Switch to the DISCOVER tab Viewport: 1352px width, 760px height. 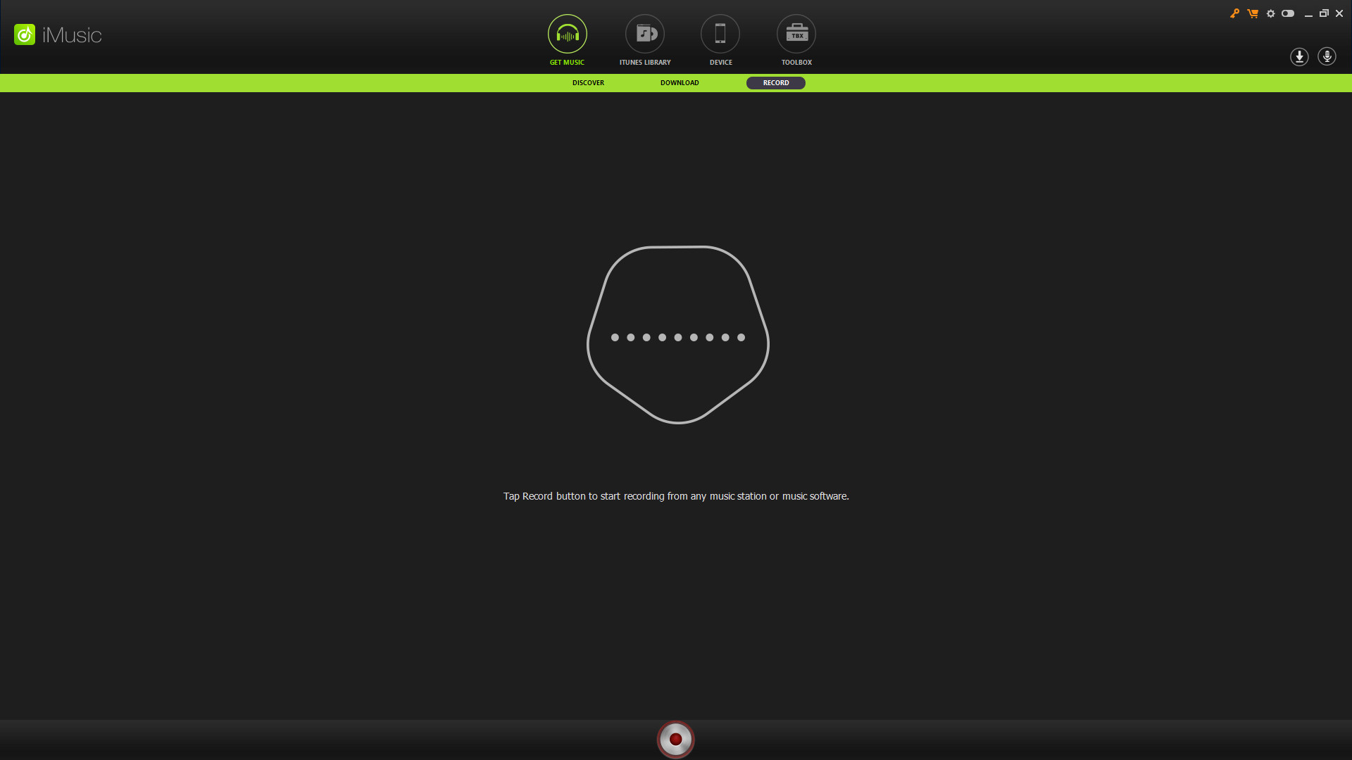coord(588,82)
